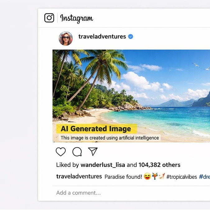Share the post via paper plane icon
Screen dimensions: 210x210
coord(93,152)
